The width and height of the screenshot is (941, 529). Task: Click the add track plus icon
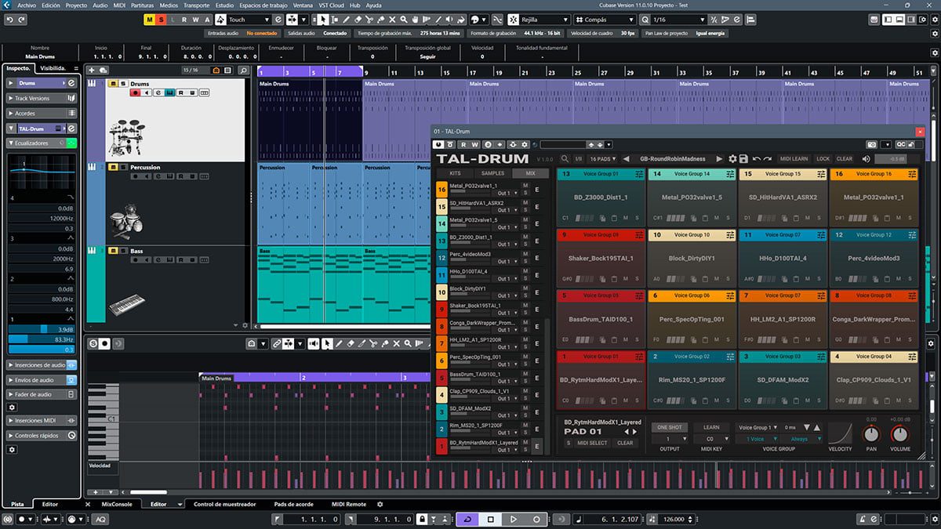pos(92,71)
